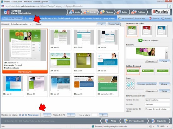Click the Comprar imágenes green icon
Viewport: 173px width, 129px height.
pos(140,40)
